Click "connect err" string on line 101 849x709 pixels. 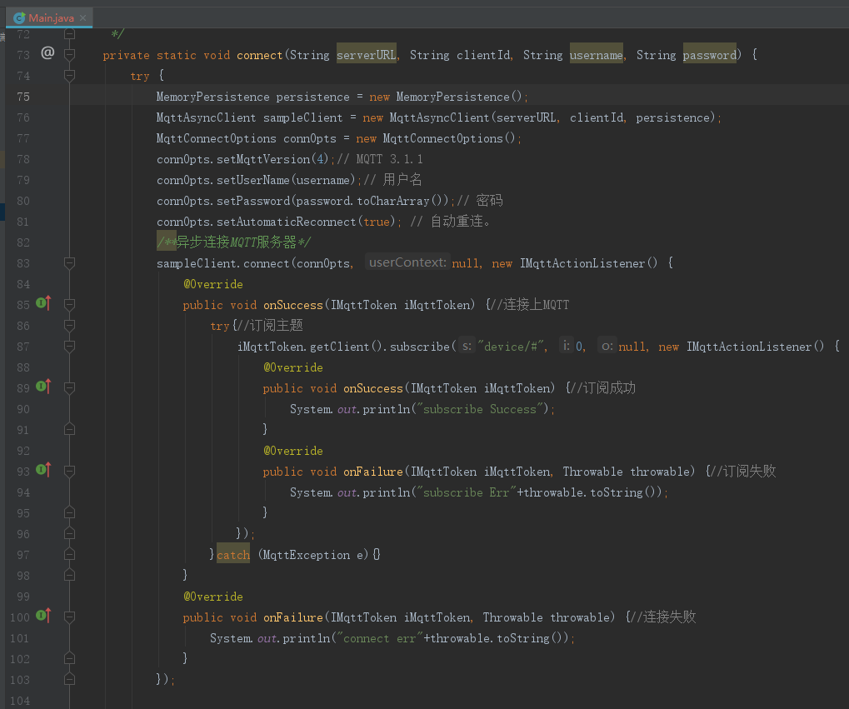coord(380,638)
